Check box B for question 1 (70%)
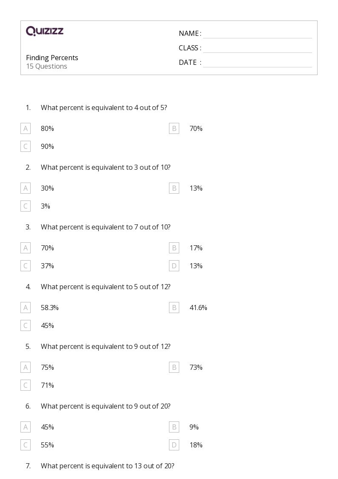This screenshot has width=338, height=479. pyautogui.click(x=174, y=129)
